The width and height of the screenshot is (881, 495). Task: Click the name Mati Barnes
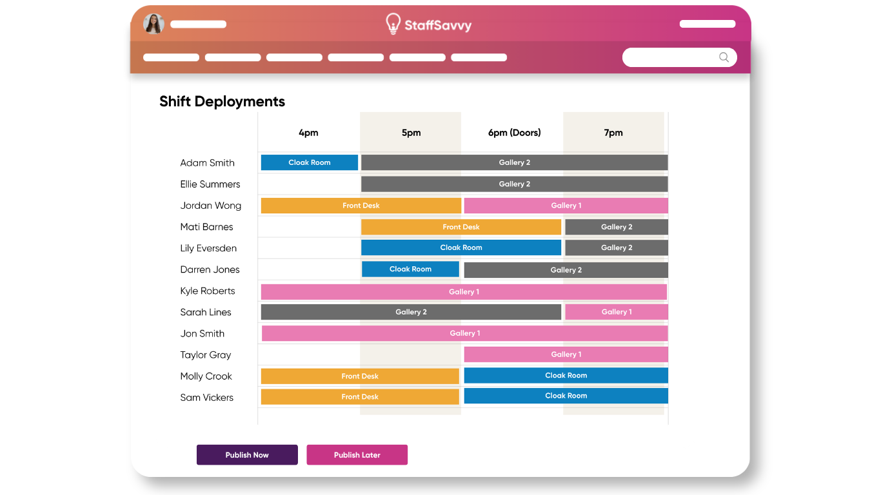207,227
